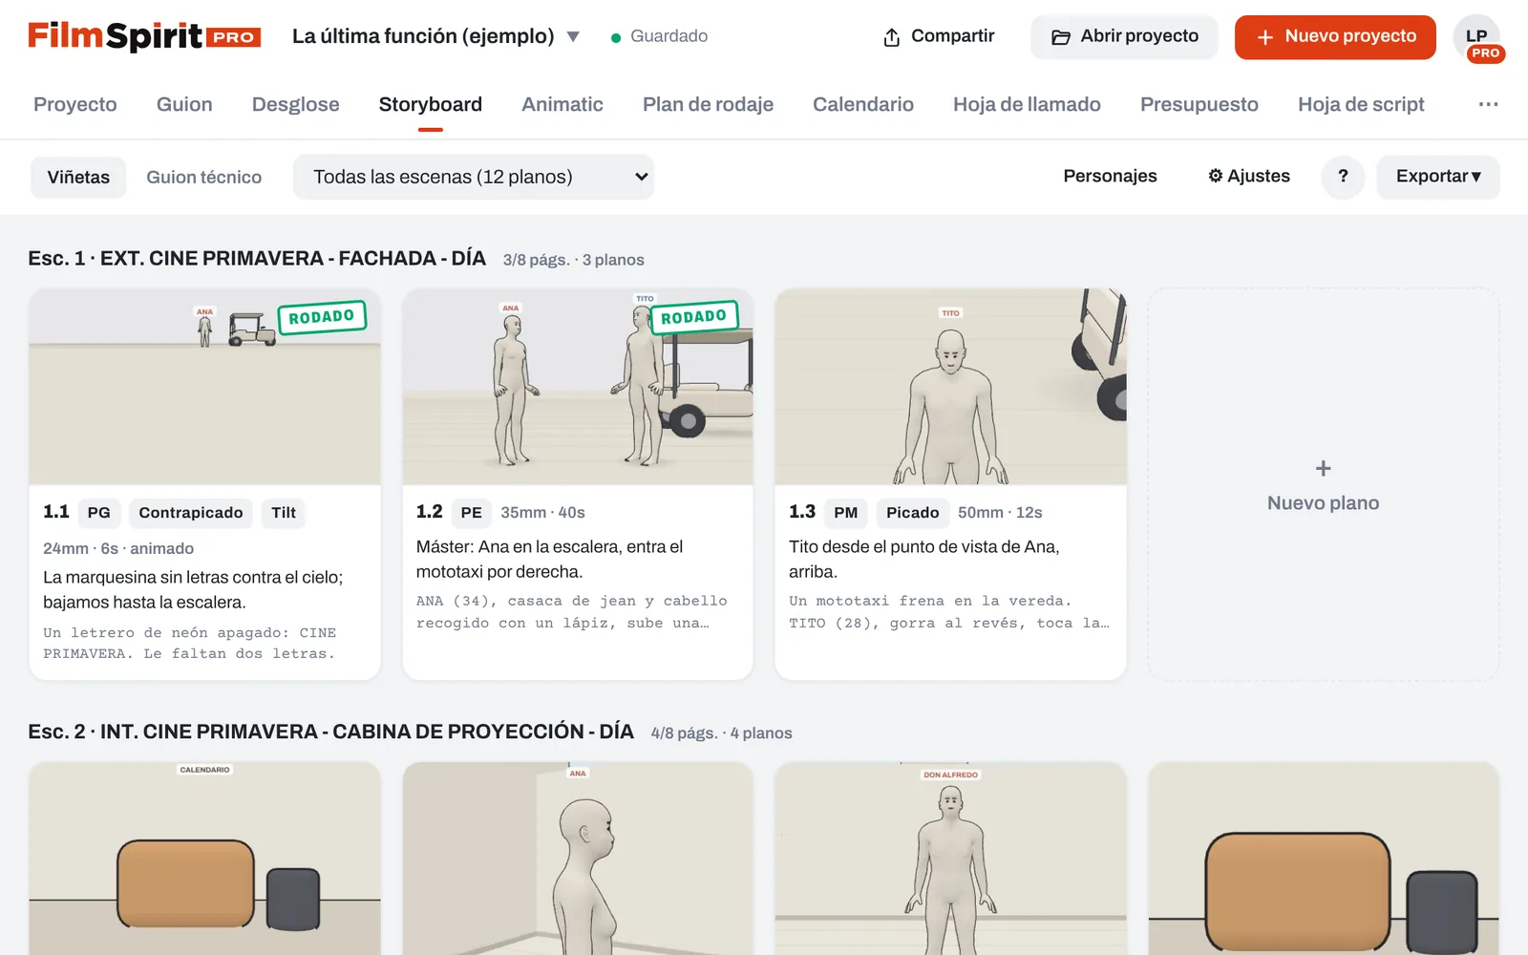
Task: Click the Esc. 2 scene heading
Action: click(x=330, y=732)
